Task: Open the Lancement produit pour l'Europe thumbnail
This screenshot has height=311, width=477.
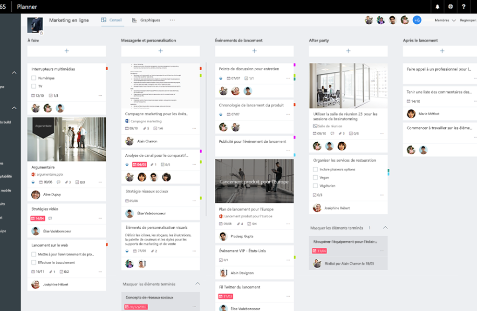Action: (254, 181)
